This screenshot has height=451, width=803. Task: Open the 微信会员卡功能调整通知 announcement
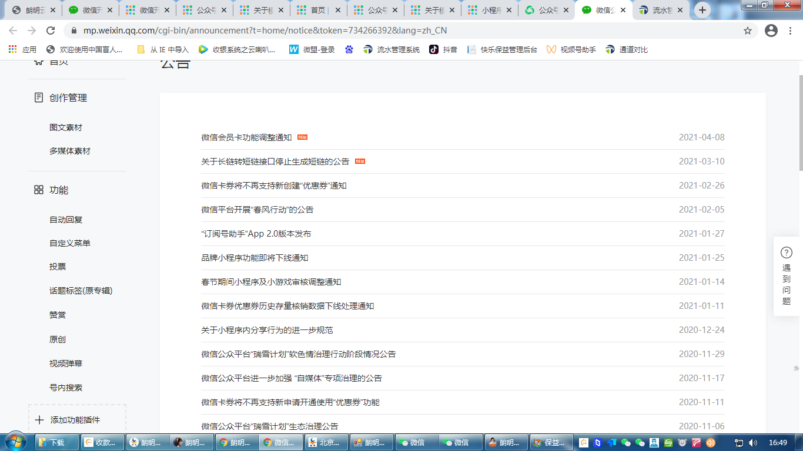246,137
